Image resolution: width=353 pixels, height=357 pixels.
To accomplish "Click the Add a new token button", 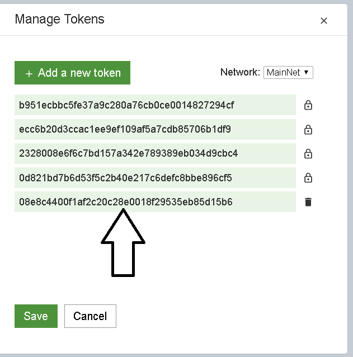I will pyautogui.click(x=73, y=73).
